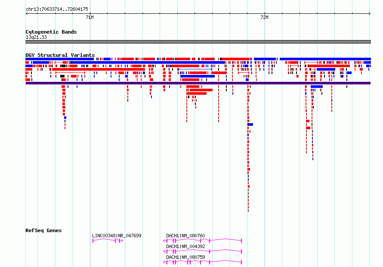Select the Cytogenetic Bands track title
Screen dimensions: 383x267
pos(51,32)
